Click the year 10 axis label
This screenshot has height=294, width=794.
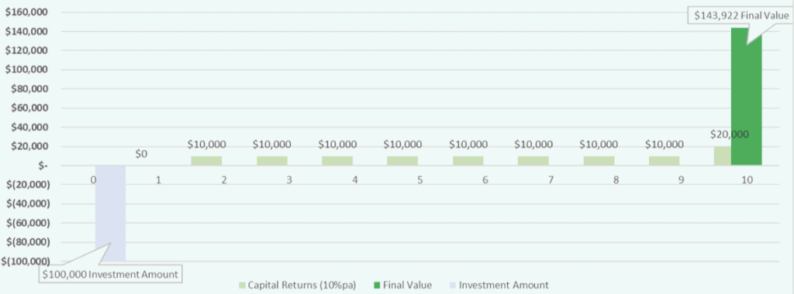tap(747, 179)
